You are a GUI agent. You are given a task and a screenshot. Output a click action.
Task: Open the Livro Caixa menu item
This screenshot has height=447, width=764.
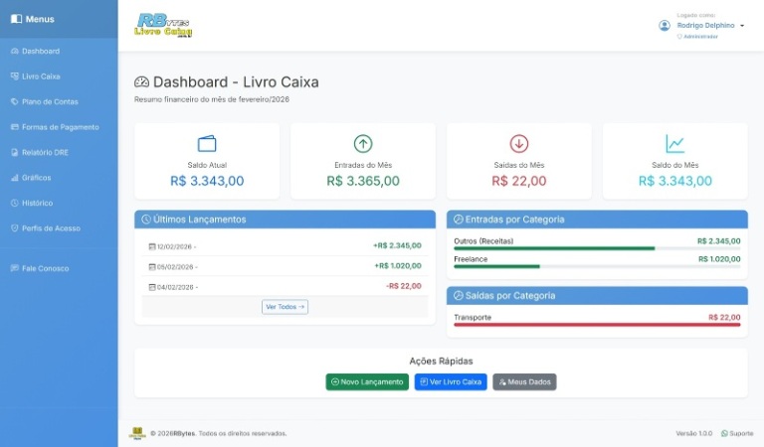tap(59, 76)
